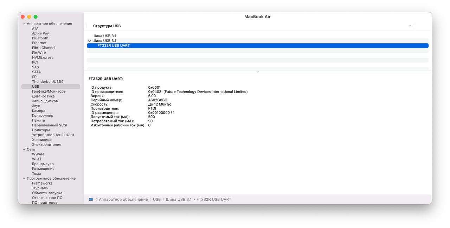
Task: Open the Bluetooth sidebar item
Action: (40, 38)
